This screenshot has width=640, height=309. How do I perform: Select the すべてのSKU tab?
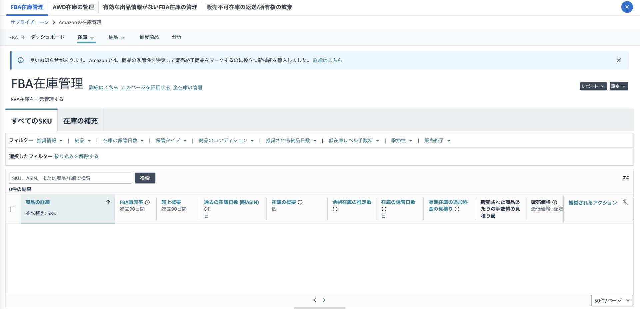[x=31, y=121]
